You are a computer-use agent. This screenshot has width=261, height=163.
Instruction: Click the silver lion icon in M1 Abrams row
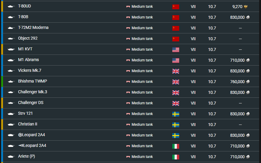[248, 60]
